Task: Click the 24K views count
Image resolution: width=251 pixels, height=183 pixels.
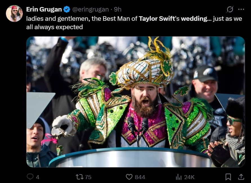Action: click(x=189, y=177)
